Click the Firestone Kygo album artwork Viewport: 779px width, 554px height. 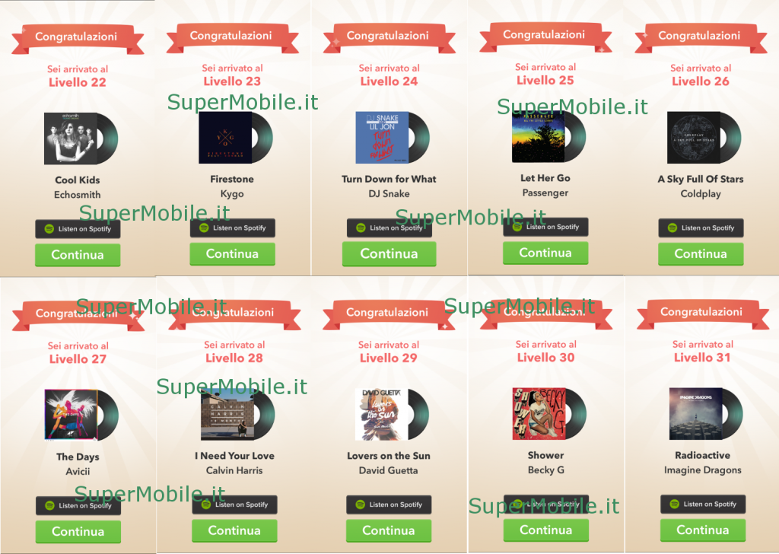click(x=225, y=138)
